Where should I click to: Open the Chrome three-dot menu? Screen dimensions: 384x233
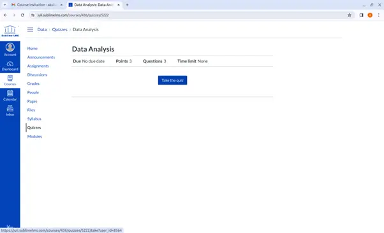pos(379,15)
